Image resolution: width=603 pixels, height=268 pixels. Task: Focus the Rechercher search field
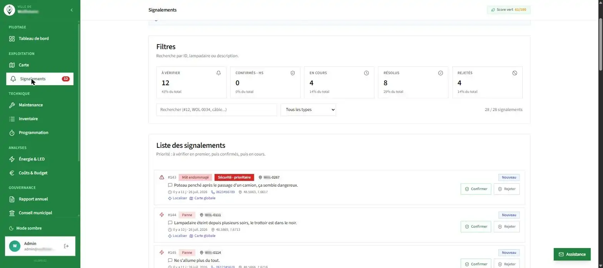(x=217, y=109)
